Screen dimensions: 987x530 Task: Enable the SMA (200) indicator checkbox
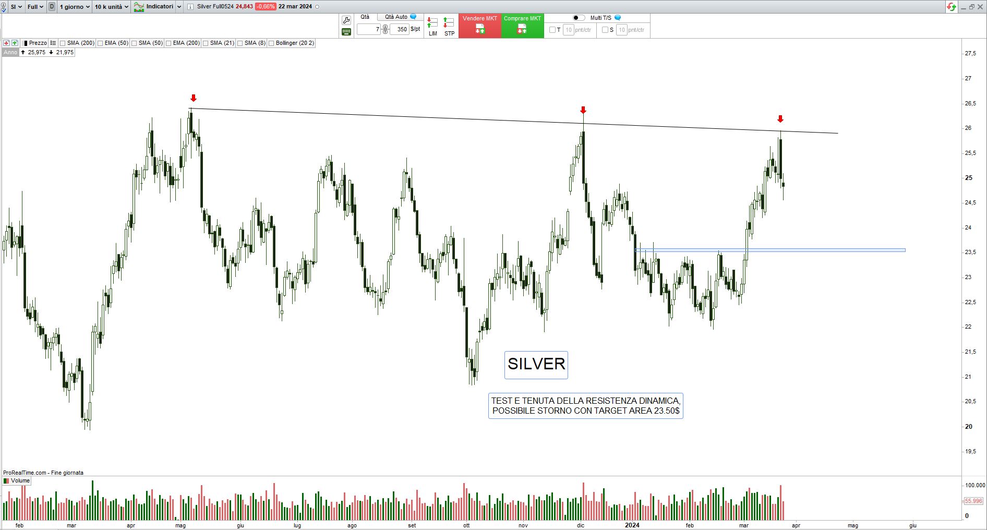tap(63, 43)
